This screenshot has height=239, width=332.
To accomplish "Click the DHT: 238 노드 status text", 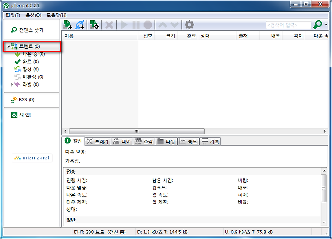I will pos(100,232).
